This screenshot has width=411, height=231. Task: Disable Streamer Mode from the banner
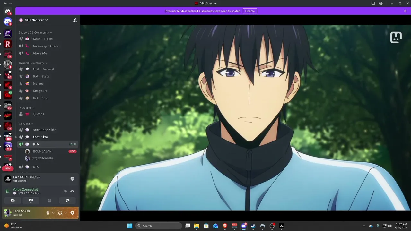250,11
